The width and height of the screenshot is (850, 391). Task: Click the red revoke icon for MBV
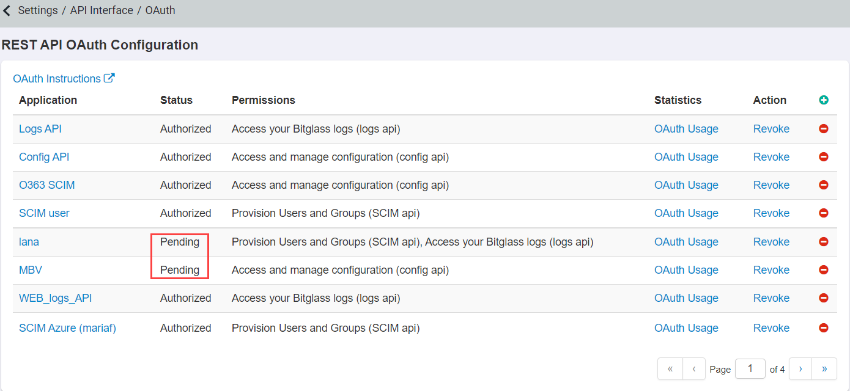(x=824, y=269)
